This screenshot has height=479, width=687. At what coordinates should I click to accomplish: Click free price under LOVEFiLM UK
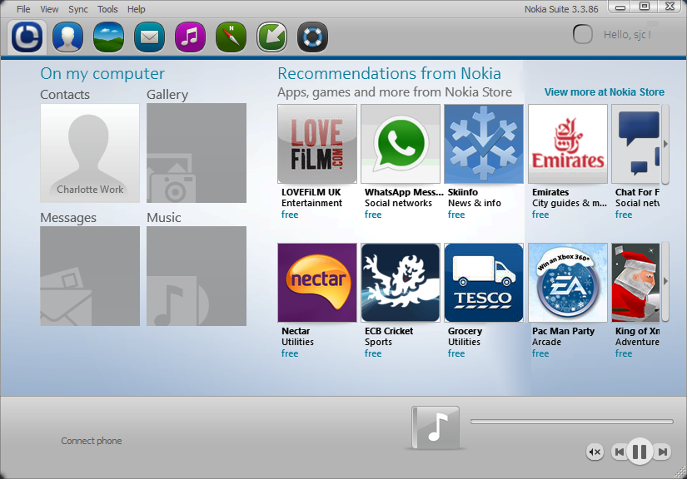coord(290,215)
